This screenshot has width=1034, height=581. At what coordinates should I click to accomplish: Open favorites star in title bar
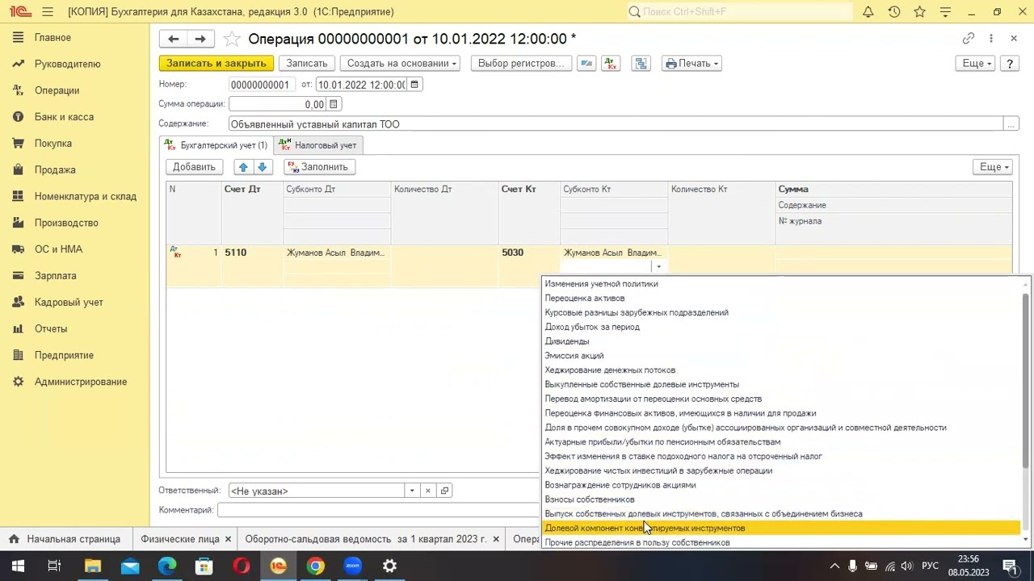click(920, 11)
